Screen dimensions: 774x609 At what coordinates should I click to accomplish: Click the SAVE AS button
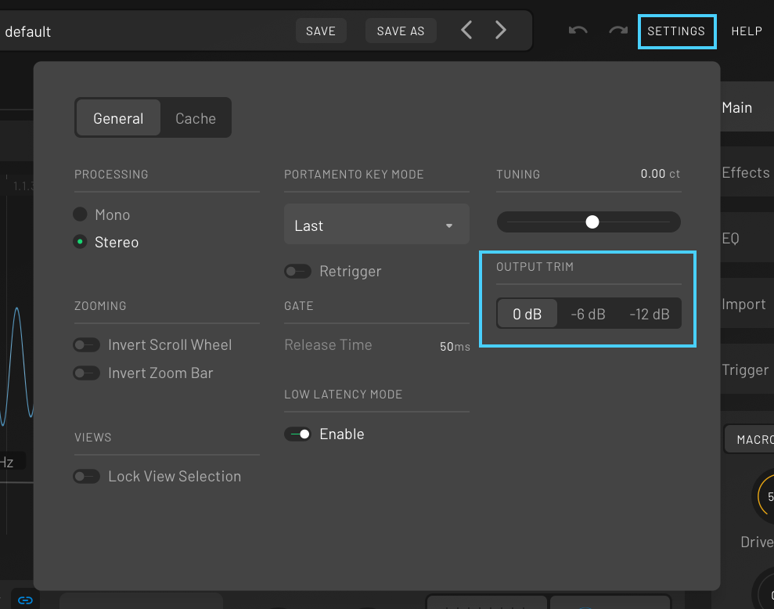[400, 31]
